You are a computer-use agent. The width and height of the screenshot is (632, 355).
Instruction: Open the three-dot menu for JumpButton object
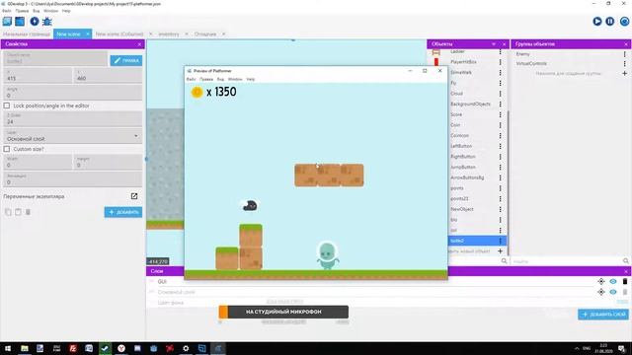click(x=501, y=167)
